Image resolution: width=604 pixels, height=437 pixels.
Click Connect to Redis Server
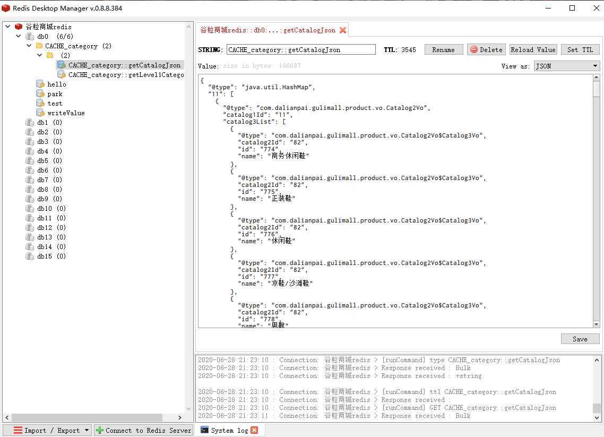point(143,430)
